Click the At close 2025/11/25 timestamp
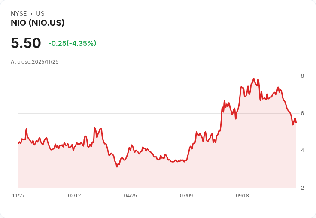This screenshot has width=316, height=218. pos(34,62)
